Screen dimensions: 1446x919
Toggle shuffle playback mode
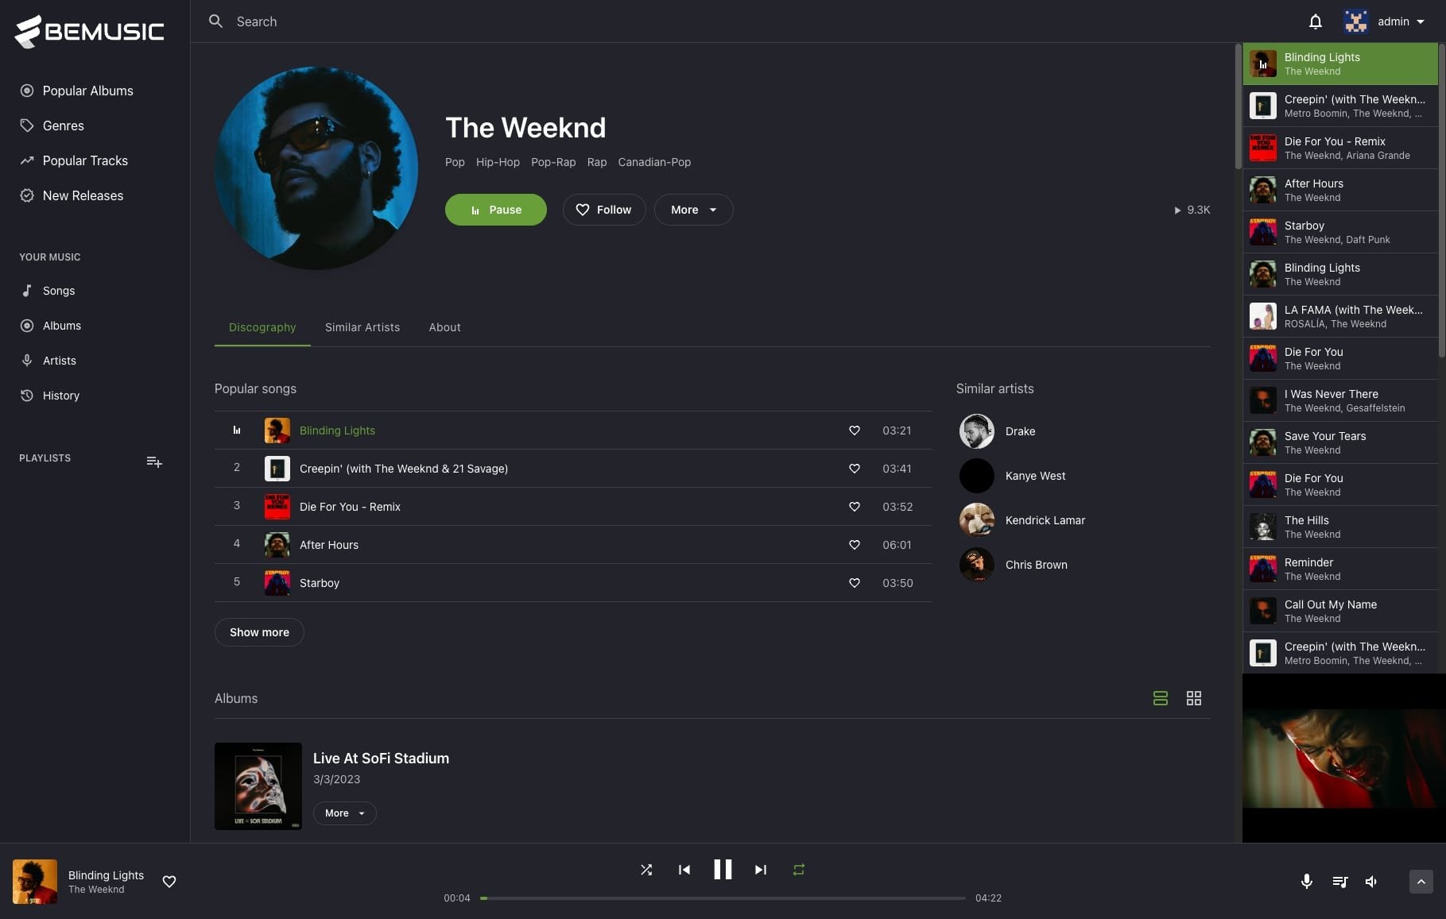pyautogui.click(x=646, y=870)
